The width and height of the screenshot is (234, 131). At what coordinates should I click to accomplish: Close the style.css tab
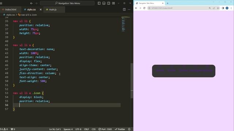[x=41, y=9]
